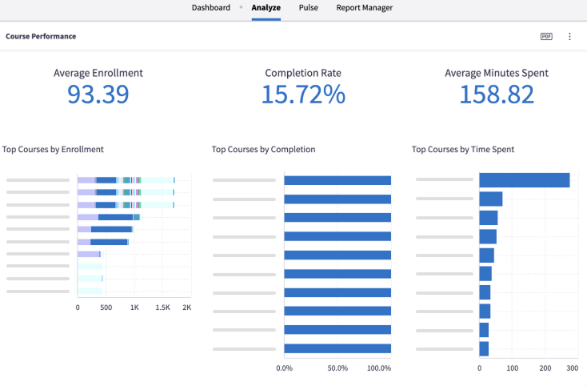Select the longest bar in Time Spent chart
Image resolution: width=587 pixels, height=386 pixels.
click(525, 180)
